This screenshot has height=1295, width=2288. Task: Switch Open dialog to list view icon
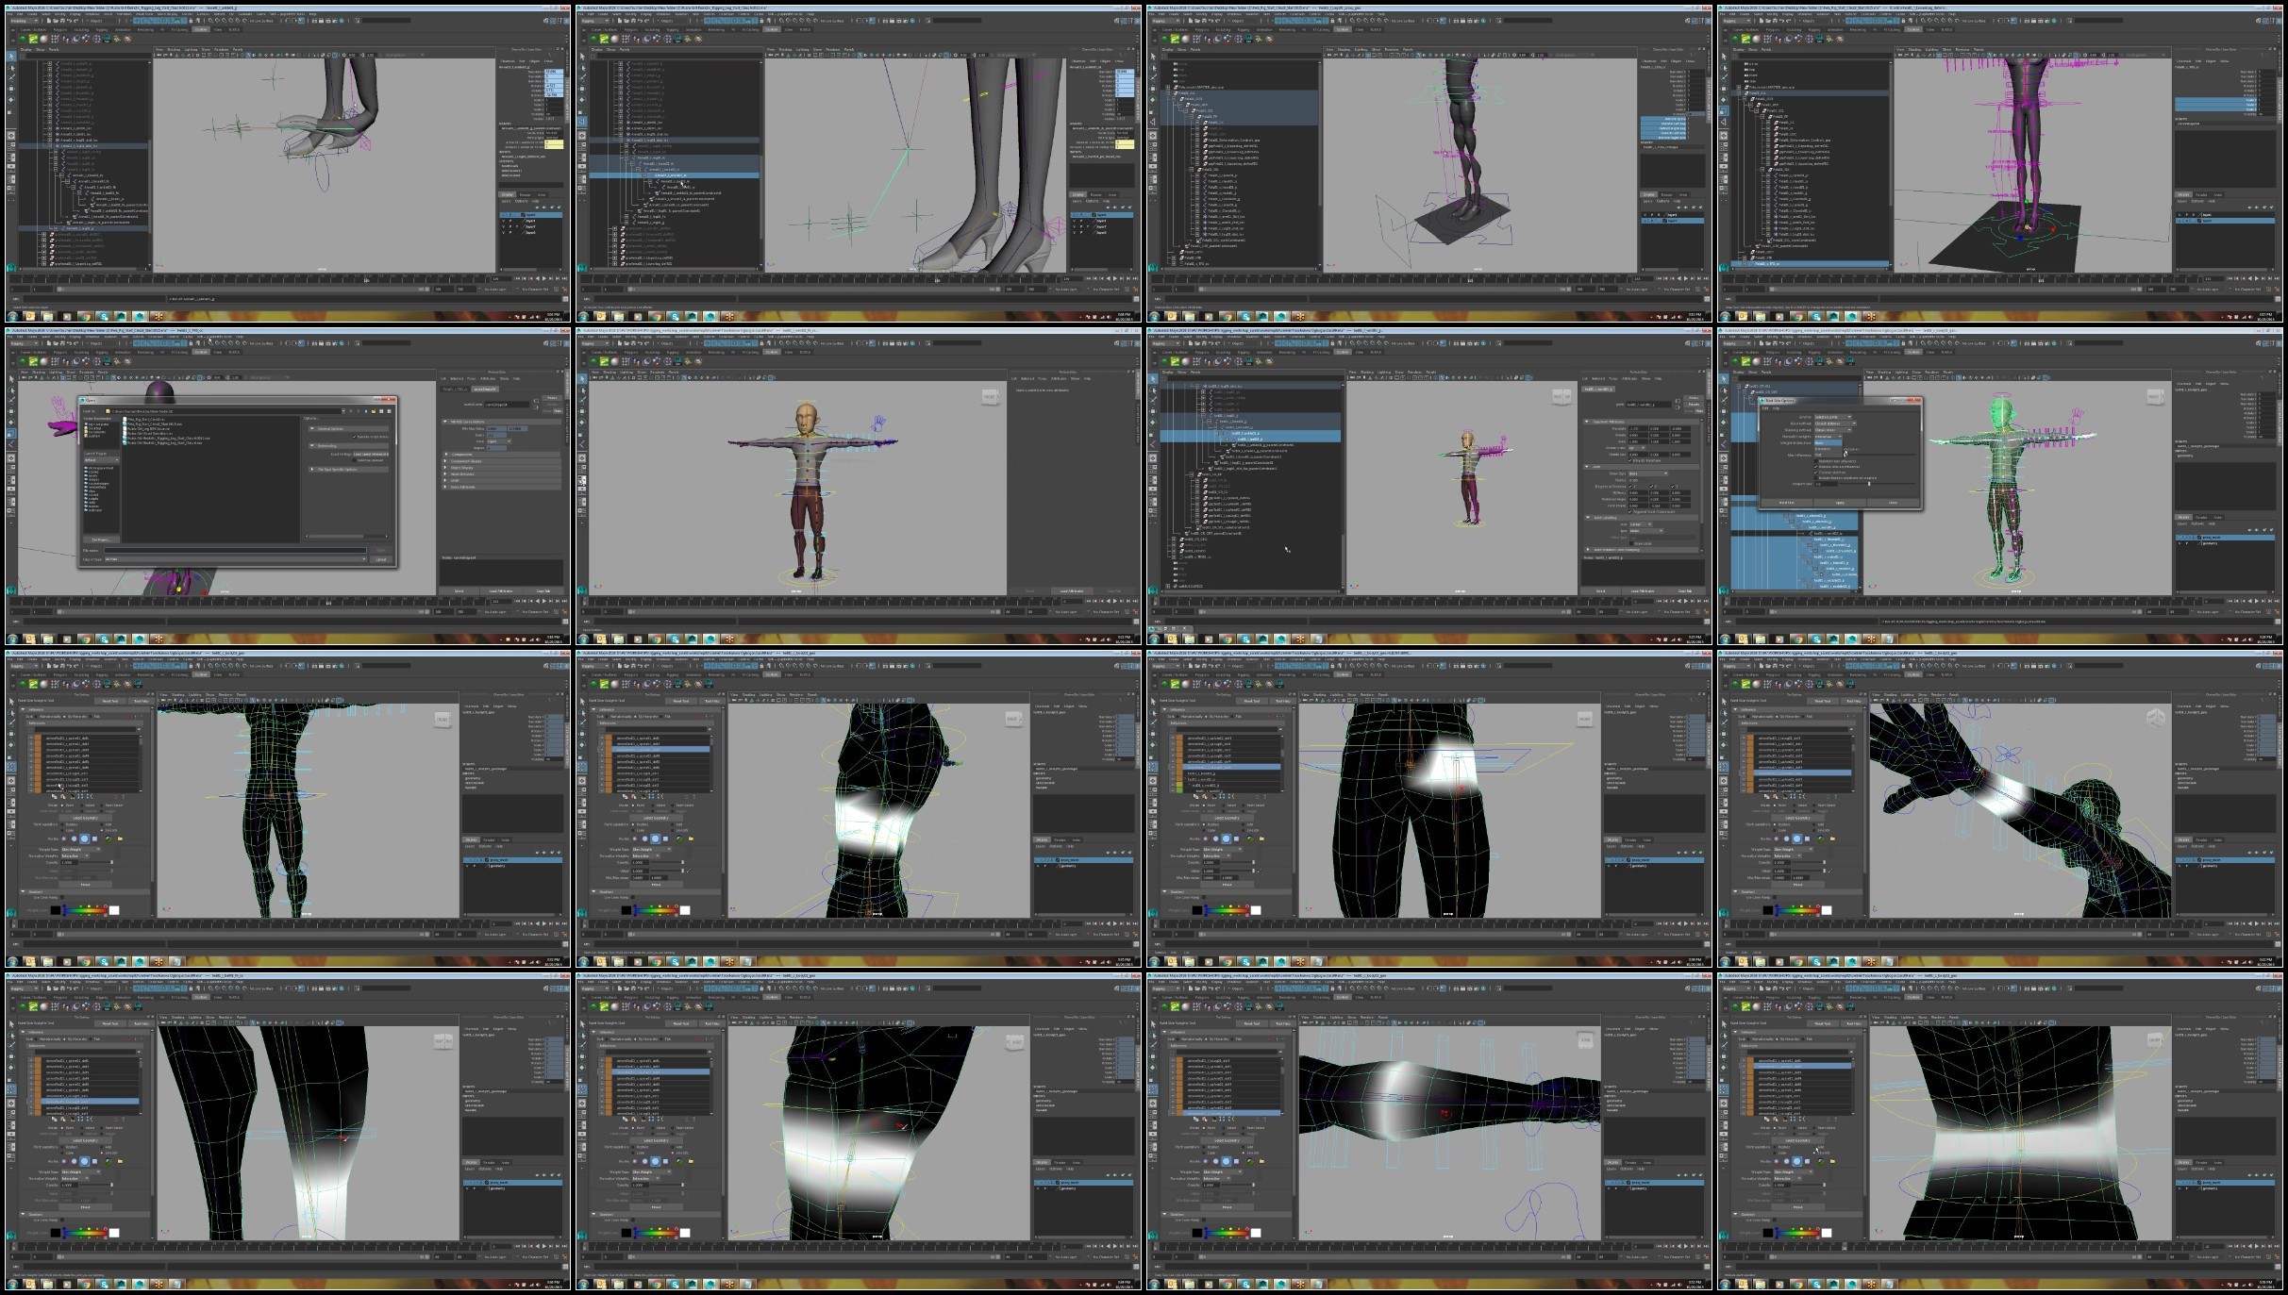point(381,411)
